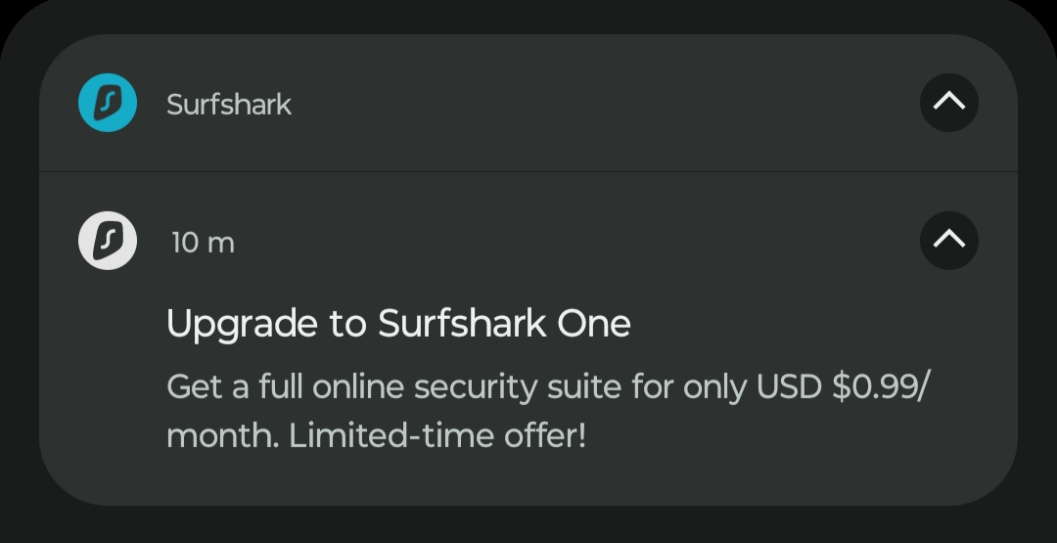The height and width of the screenshot is (543, 1057).
Task: Collapse the Upgrade to Surfshark One notification
Action: (949, 241)
